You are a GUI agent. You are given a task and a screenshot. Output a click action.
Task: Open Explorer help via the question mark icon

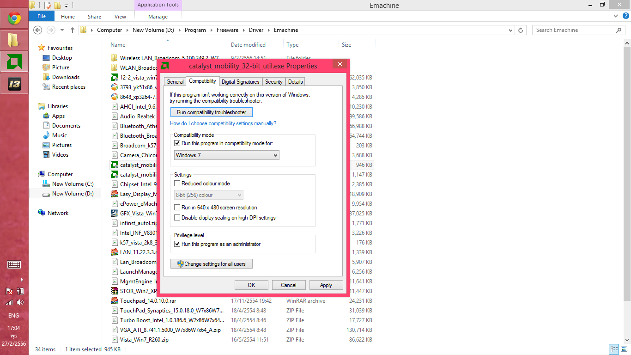pyautogui.click(x=627, y=16)
